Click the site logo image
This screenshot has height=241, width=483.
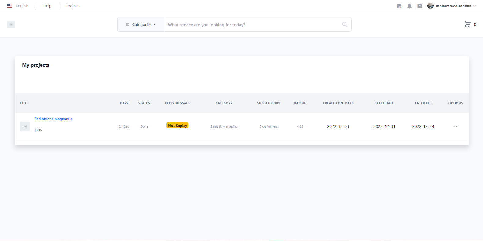pos(11,24)
